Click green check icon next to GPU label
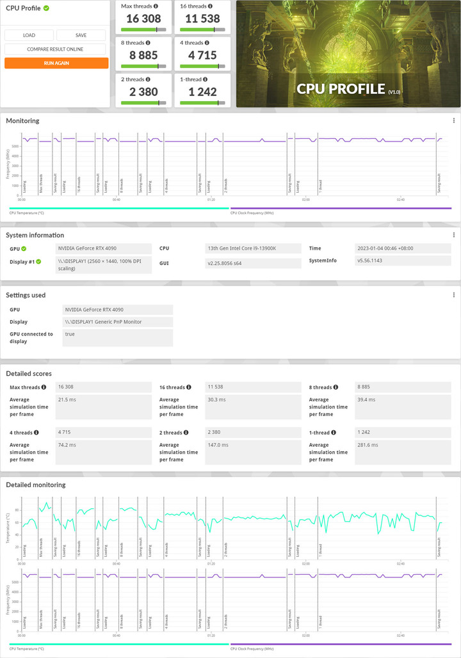 coord(24,248)
